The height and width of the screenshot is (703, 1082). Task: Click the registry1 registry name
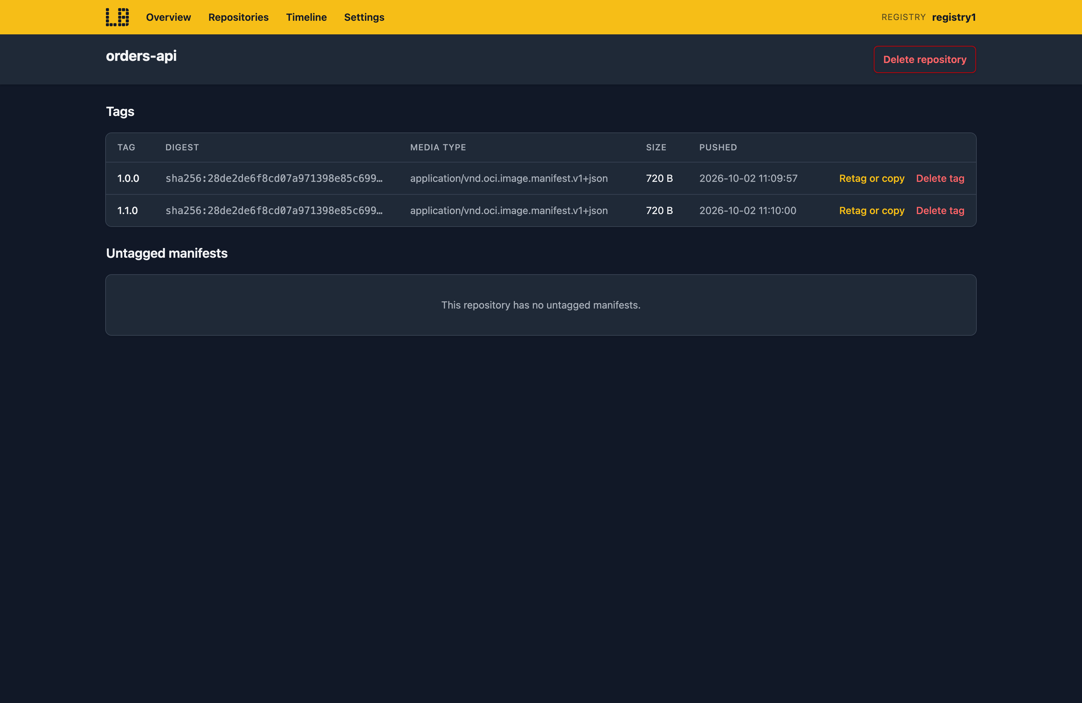tap(953, 17)
